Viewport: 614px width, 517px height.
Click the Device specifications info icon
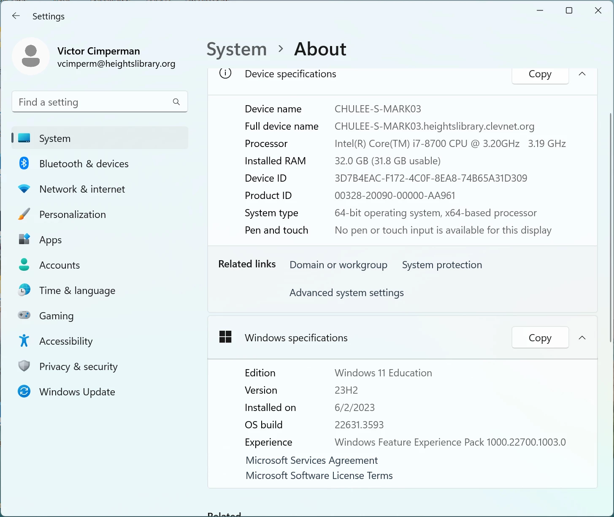tap(225, 73)
